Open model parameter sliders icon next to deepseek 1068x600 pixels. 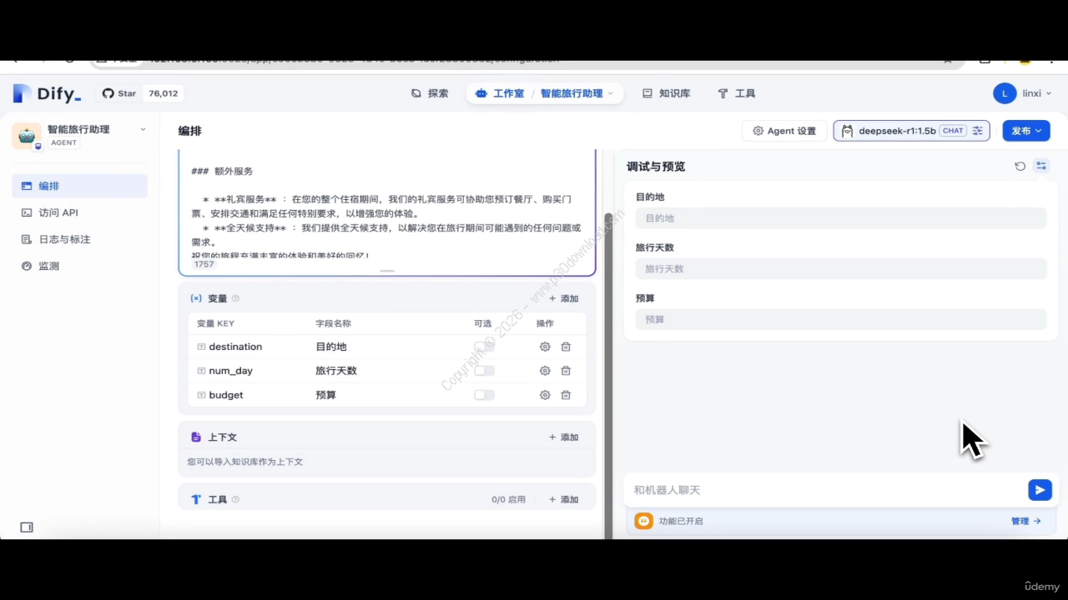click(978, 131)
